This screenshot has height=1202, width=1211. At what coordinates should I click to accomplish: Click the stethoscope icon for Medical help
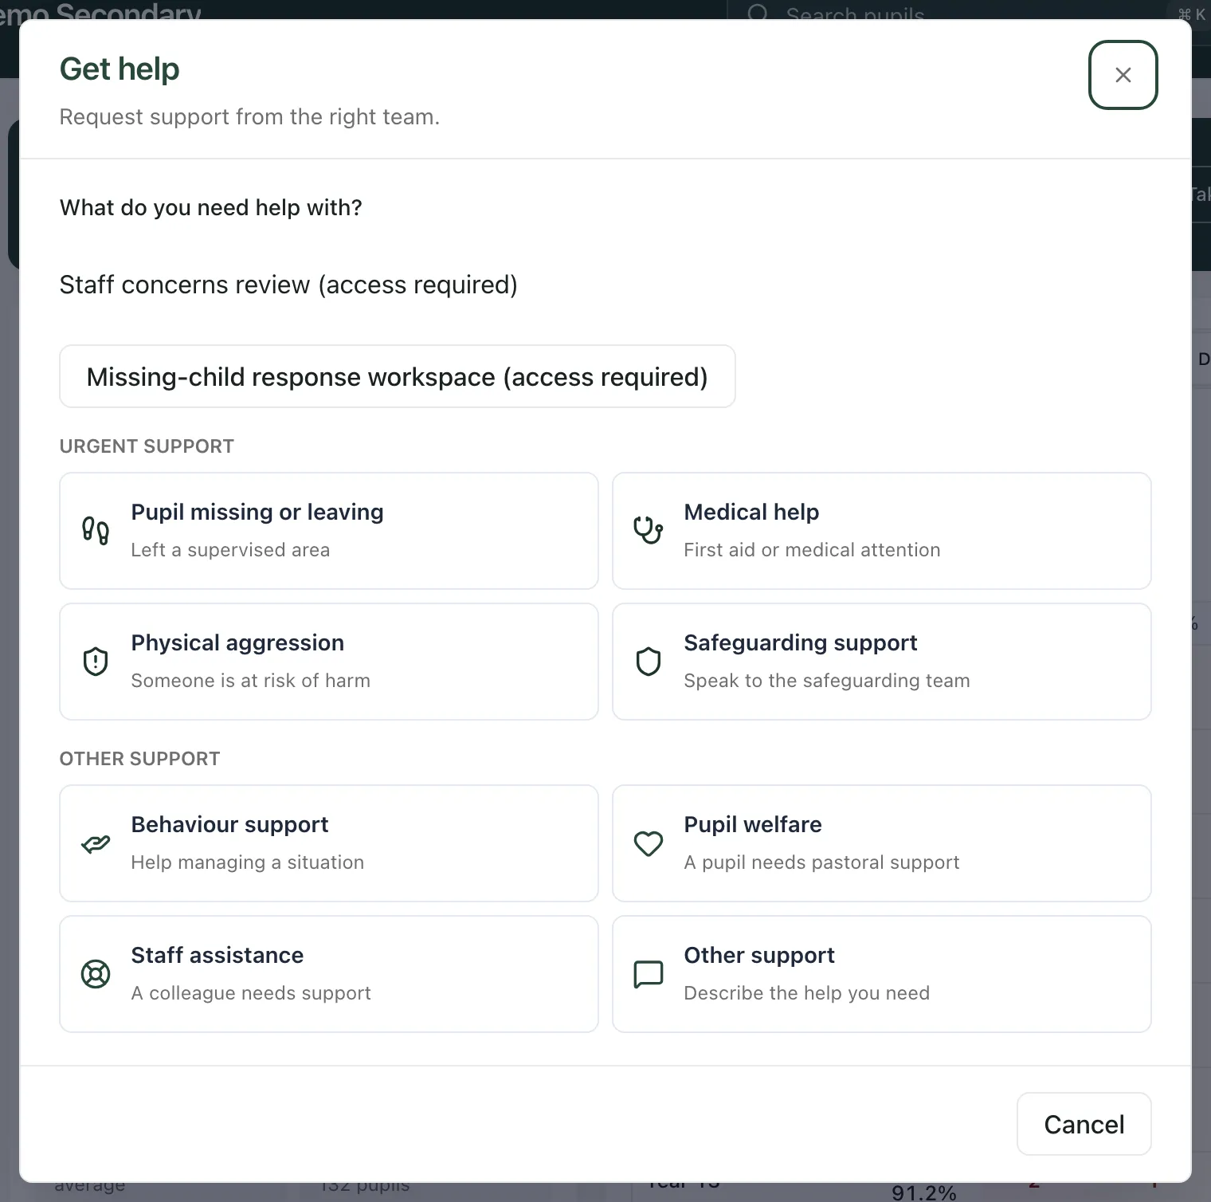[x=648, y=531]
